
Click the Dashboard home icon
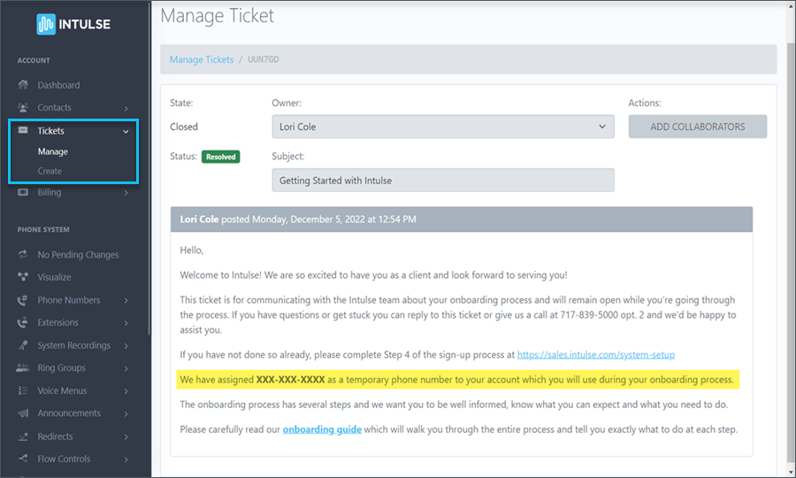[x=23, y=85]
